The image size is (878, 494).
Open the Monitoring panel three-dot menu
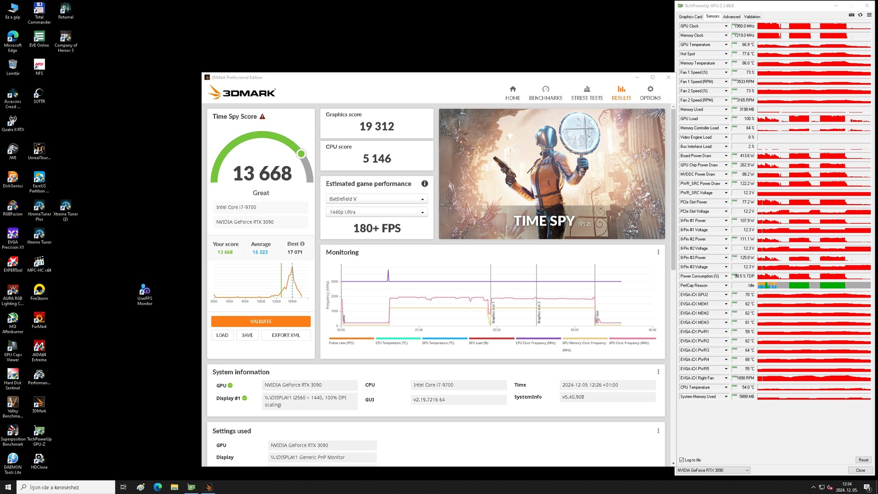pos(658,252)
